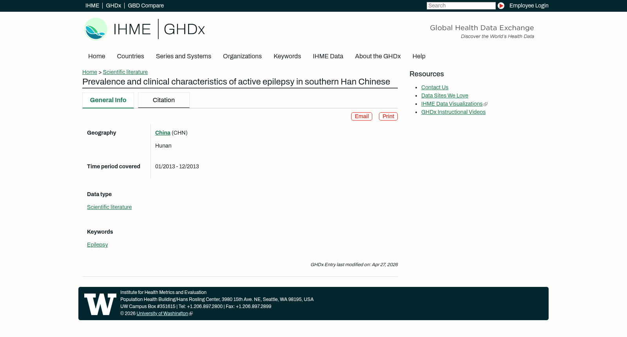Open the Contact Us resource link

tap(435, 87)
